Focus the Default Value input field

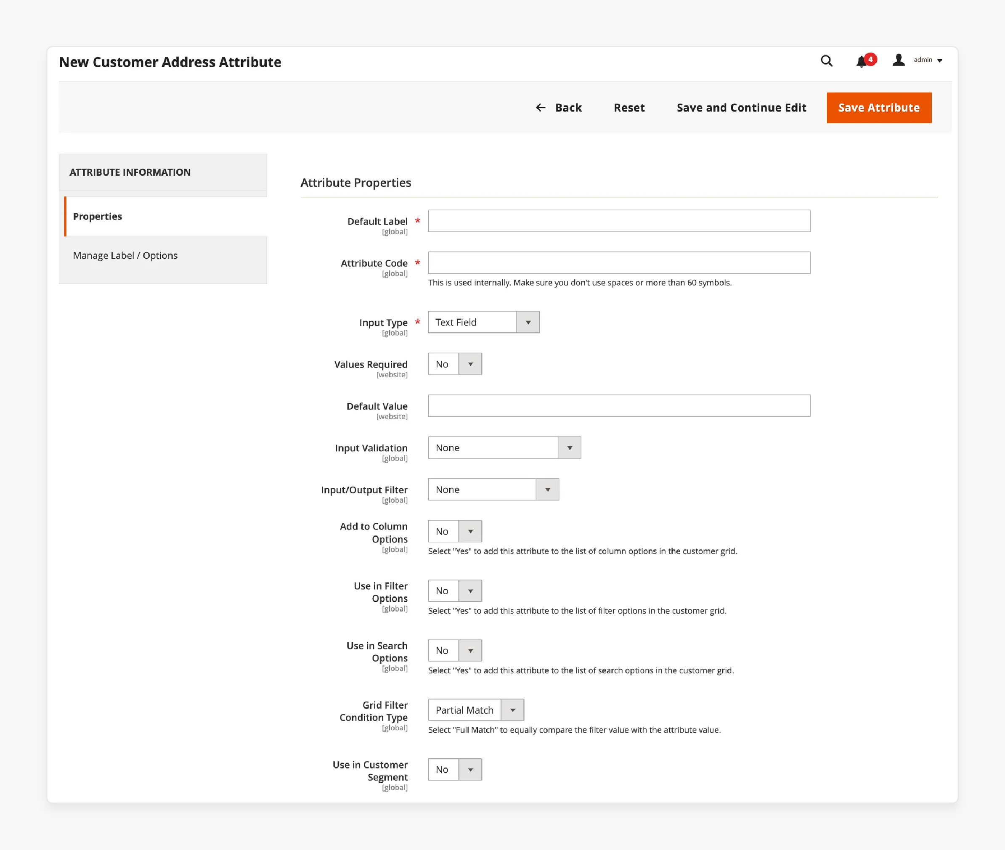point(619,406)
